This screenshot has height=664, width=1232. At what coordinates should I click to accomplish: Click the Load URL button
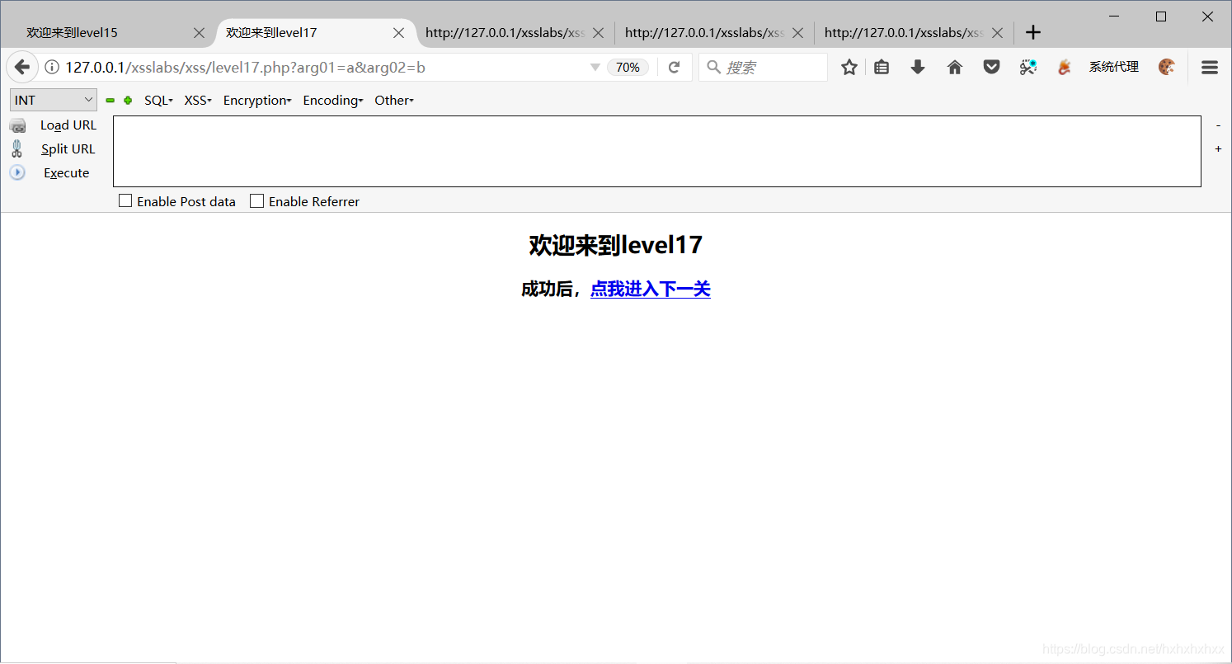[x=68, y=125]
